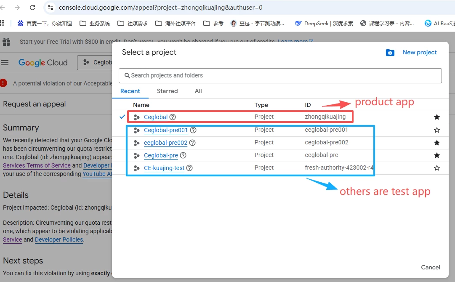The width and height of the screenshot is (455, 282).
Task: Click help icon beside Ceglobal-pre
Action: tap(183, 155)
